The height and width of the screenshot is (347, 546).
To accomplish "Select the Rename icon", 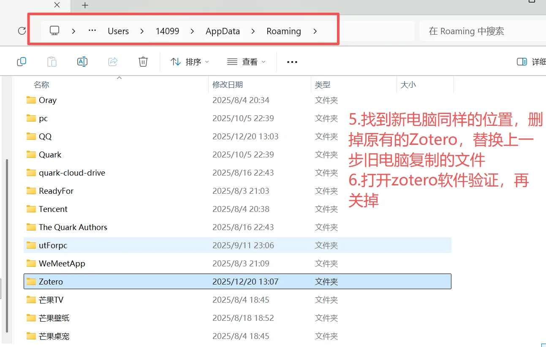I will [x=82, y=61].
